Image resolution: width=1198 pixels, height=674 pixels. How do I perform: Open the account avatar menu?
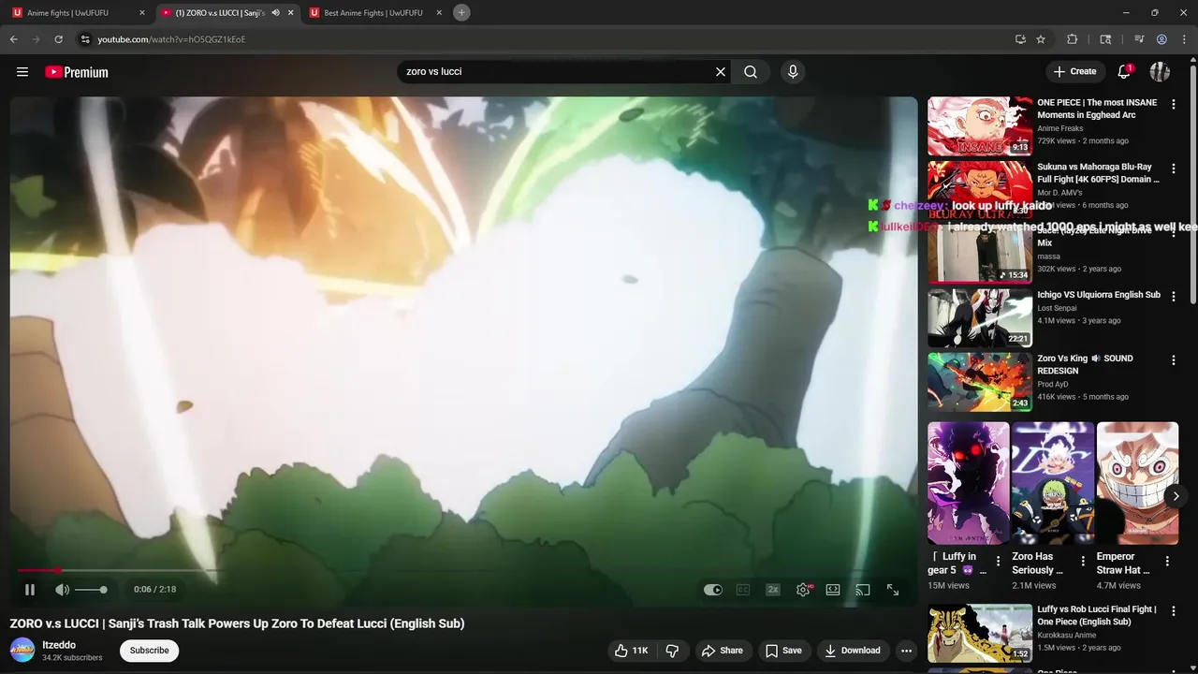click(x=1160, y=72)
